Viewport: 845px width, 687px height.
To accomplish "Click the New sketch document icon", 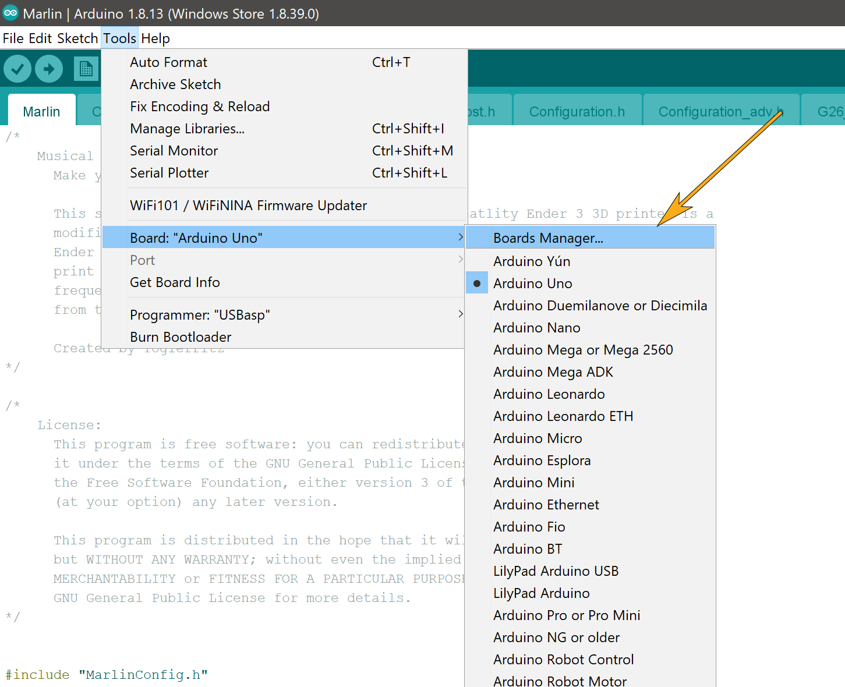I will coord(86,68).
